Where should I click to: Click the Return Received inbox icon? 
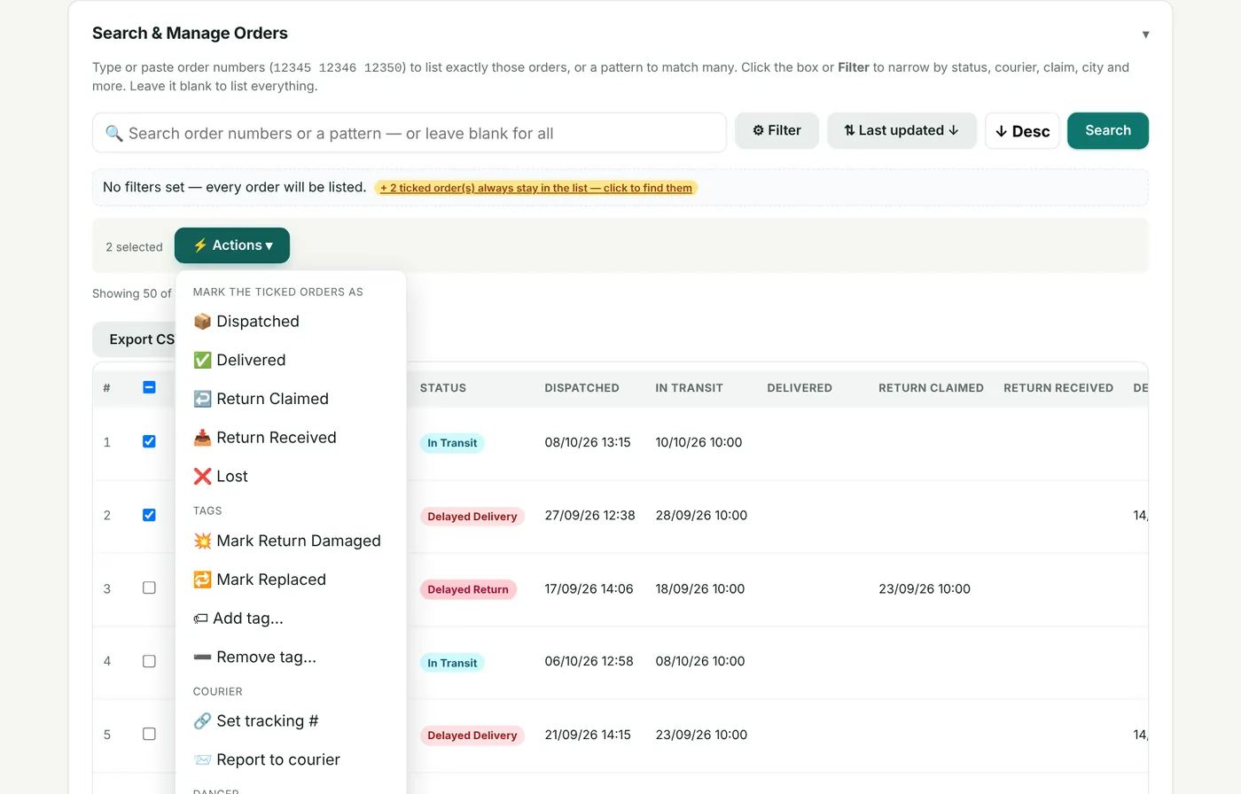click(202, 438)
